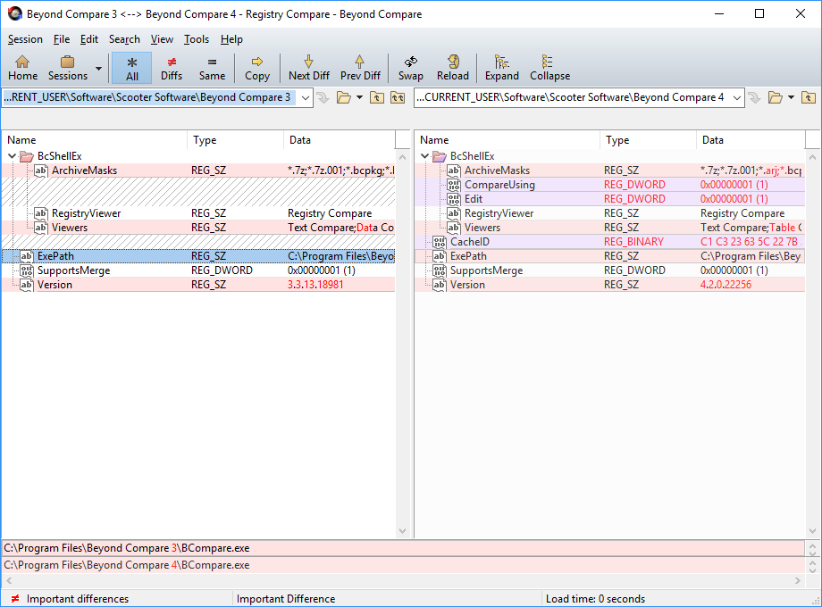822x607 pixels.
Task: Click left Data column header
Action: coord(340,140)
